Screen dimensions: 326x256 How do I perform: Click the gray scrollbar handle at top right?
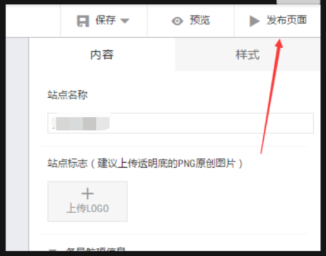tap(298, 2)
